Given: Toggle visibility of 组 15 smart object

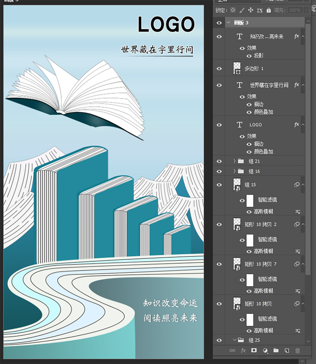Looking at the screenshot, I should pos(219,185).
